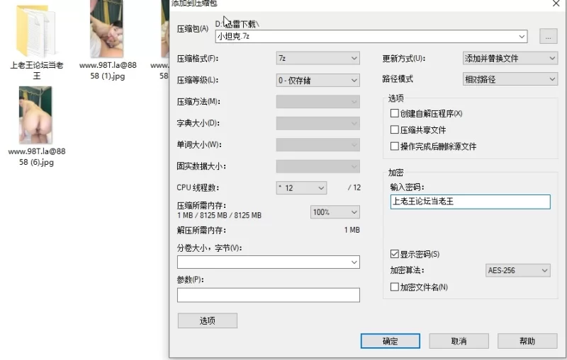This screenshot has height=360, width=567.
Task: Click the 取消 cancel button
Action: 459,341
